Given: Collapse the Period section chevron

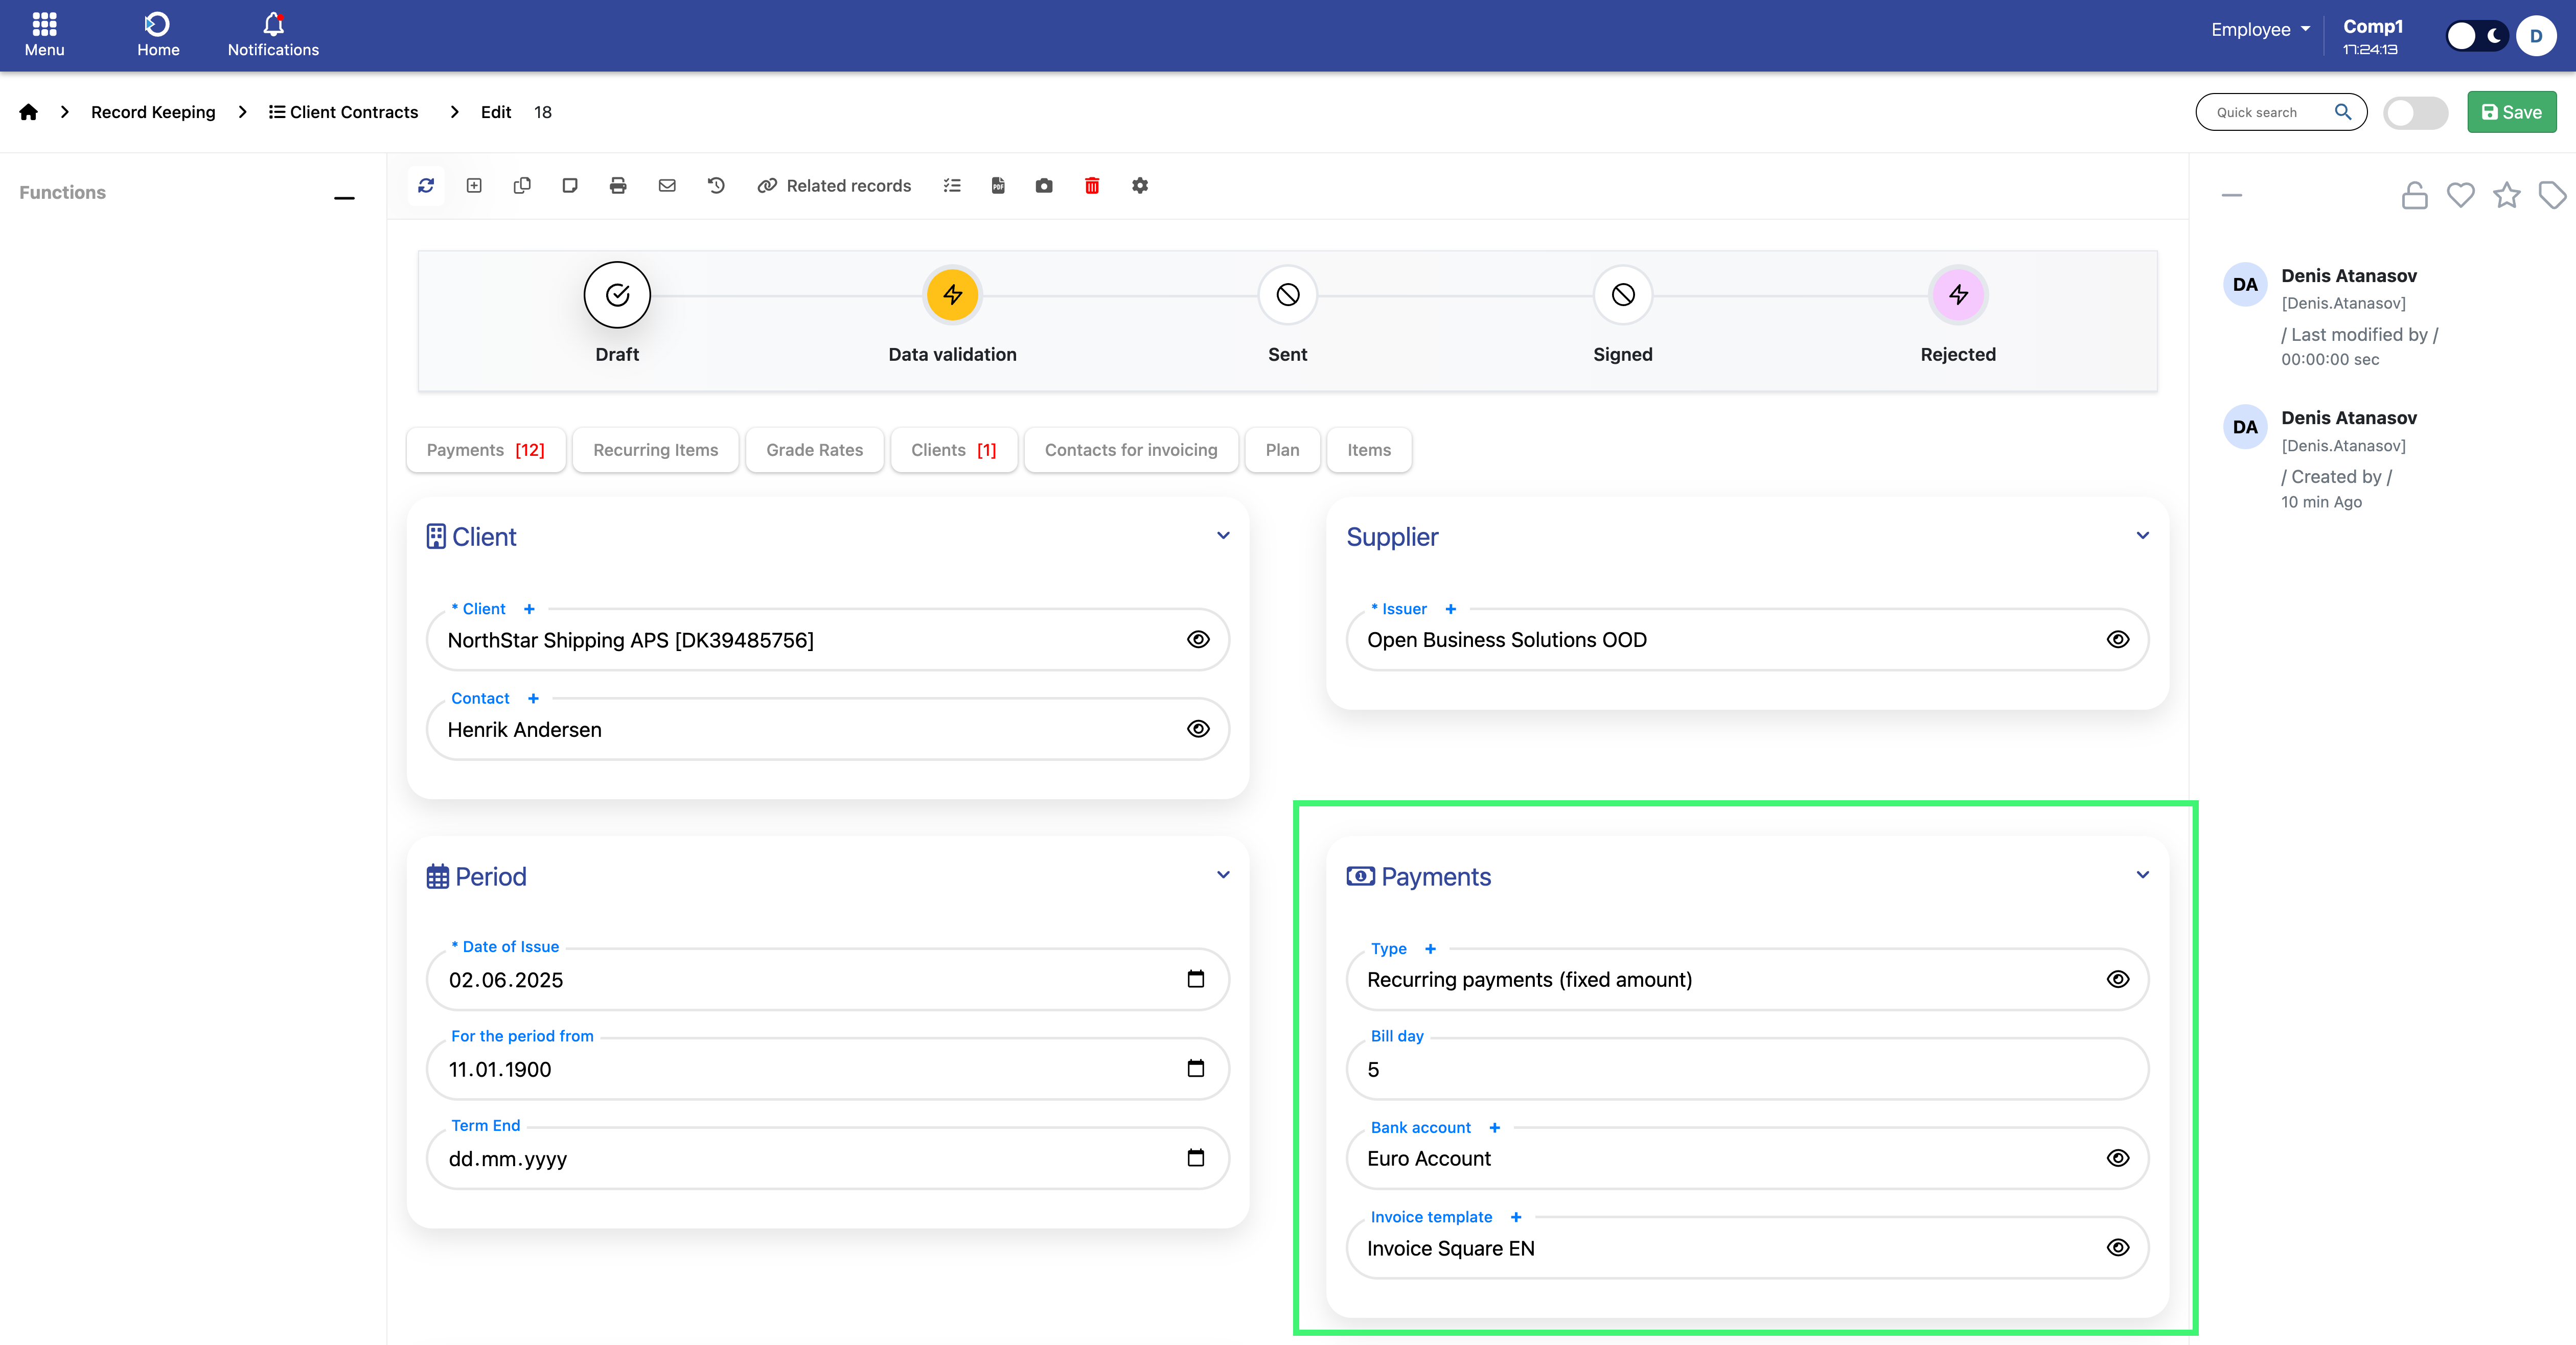Looking at the screenshot, I should [1223, 875].
